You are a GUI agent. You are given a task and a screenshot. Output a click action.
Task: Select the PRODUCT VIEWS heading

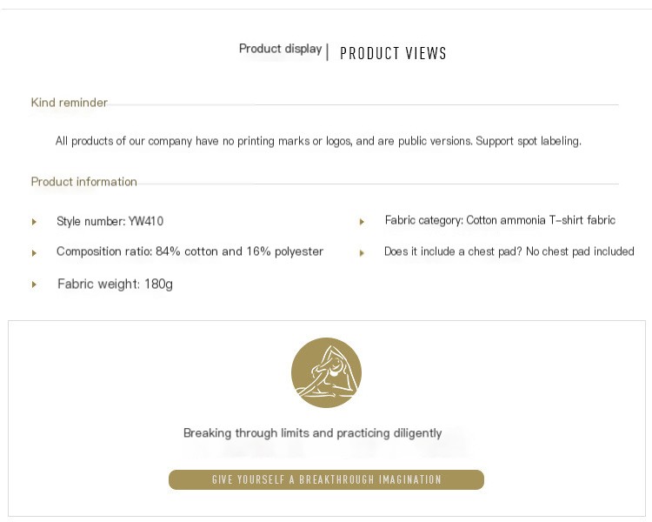(x=393, y=54)
